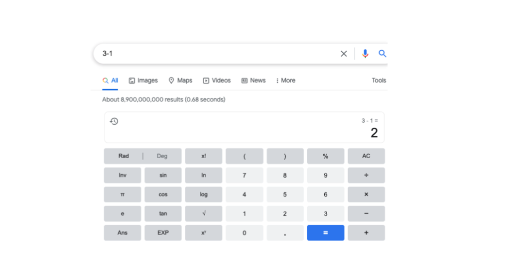Viewport: 510px width, 257px height.
Task: Open the News results tab
Action: click(x=254, y=81)
